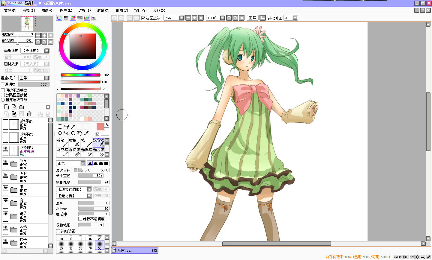Show the color wheel panel

pyautogui.click(x=59, y=18)
